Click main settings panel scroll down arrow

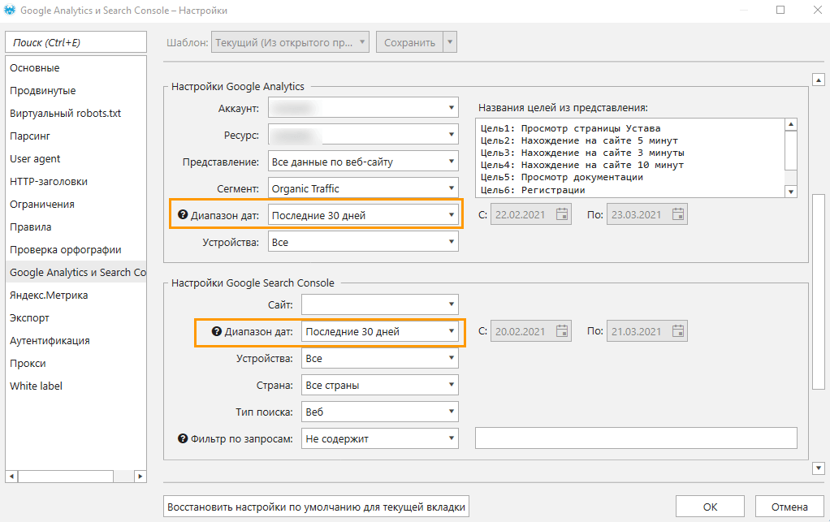819,468
